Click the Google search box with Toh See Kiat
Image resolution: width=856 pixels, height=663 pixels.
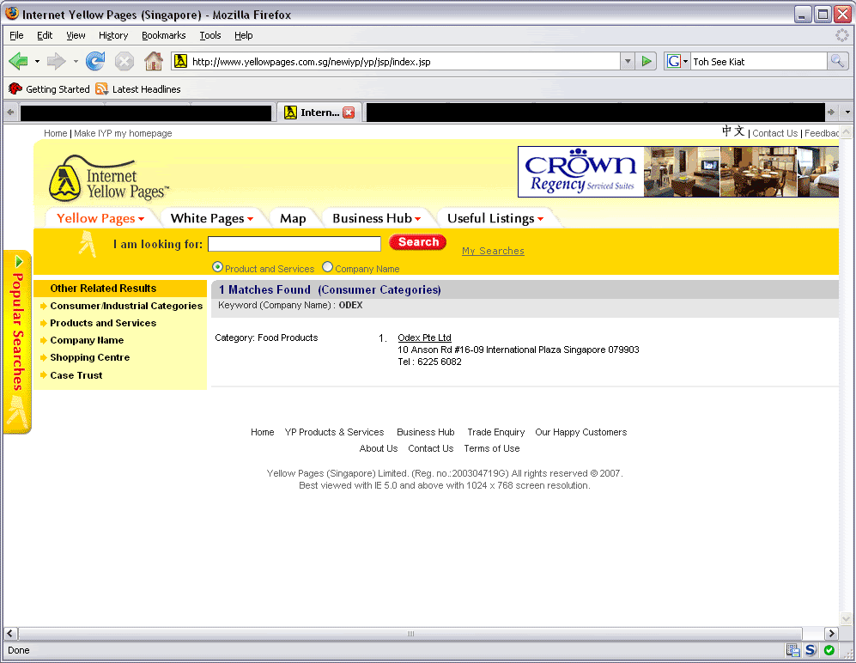point(759,61)
